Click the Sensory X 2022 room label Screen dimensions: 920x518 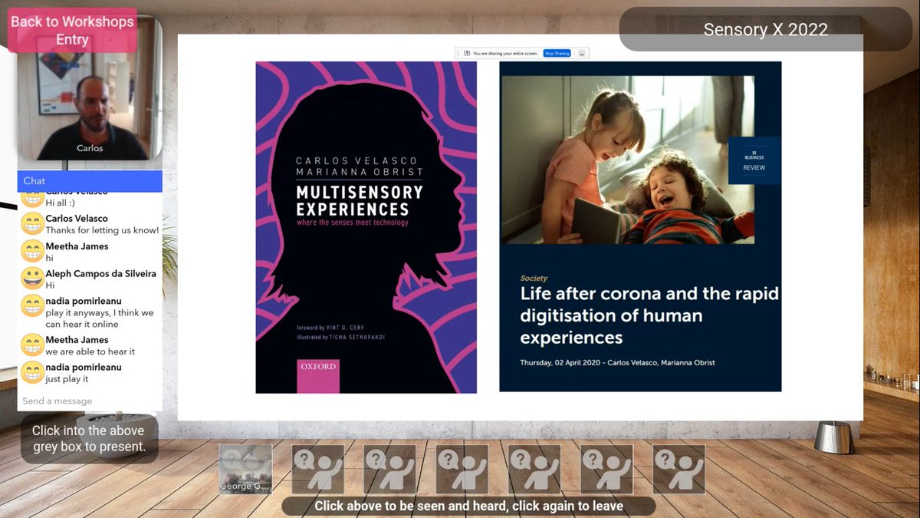pyautogui.click(x=765, y=29)
